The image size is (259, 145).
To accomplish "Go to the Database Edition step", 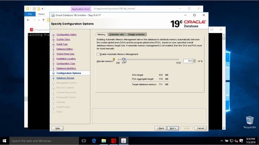I will click(65, 49).
